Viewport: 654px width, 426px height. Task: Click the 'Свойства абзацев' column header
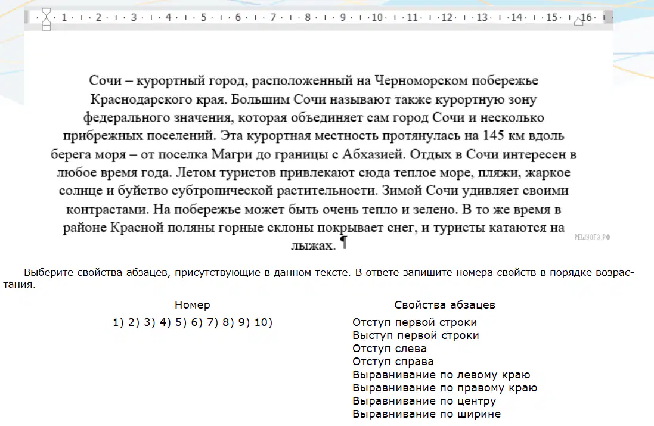point(445,305)
